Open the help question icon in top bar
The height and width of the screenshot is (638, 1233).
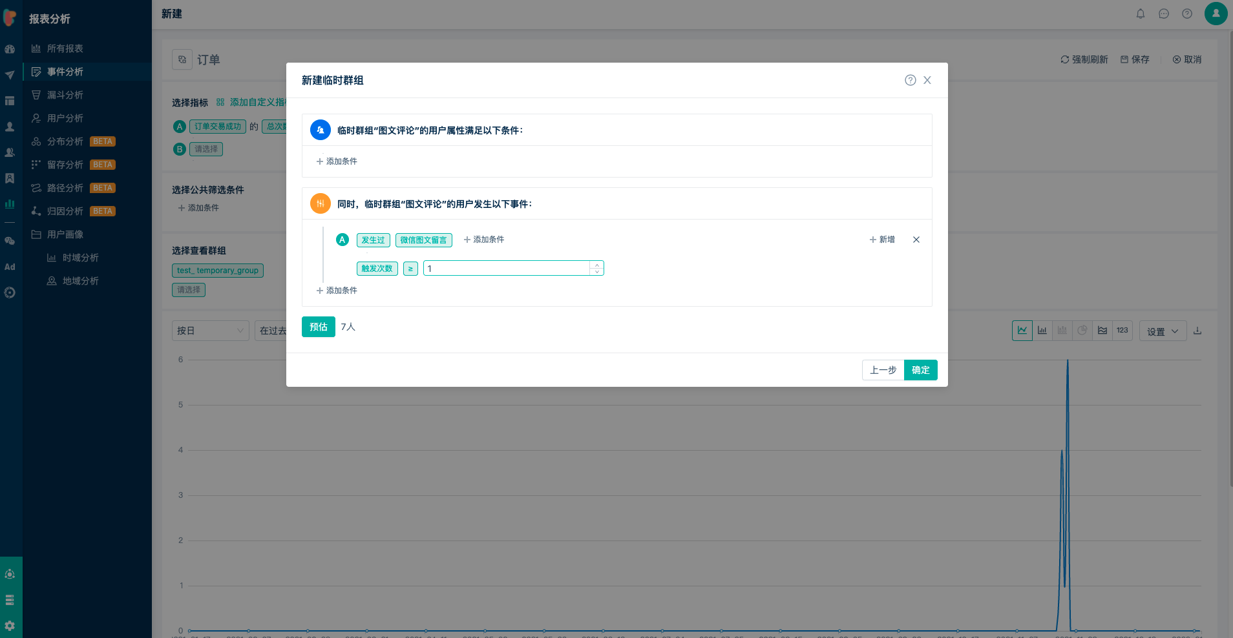point(1187,14)
